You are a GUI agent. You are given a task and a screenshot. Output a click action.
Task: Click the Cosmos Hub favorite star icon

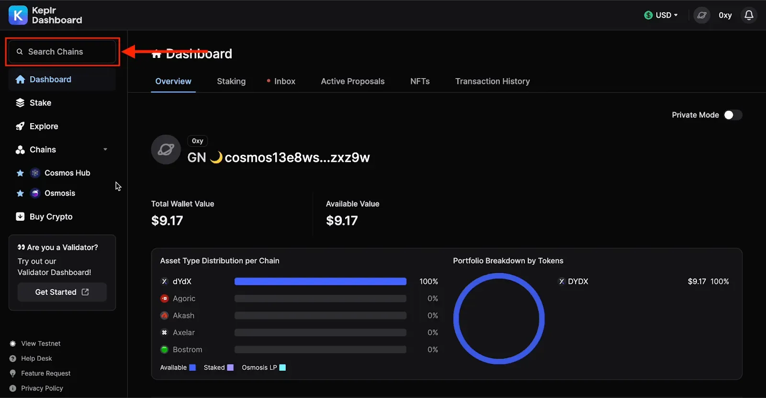20,173
